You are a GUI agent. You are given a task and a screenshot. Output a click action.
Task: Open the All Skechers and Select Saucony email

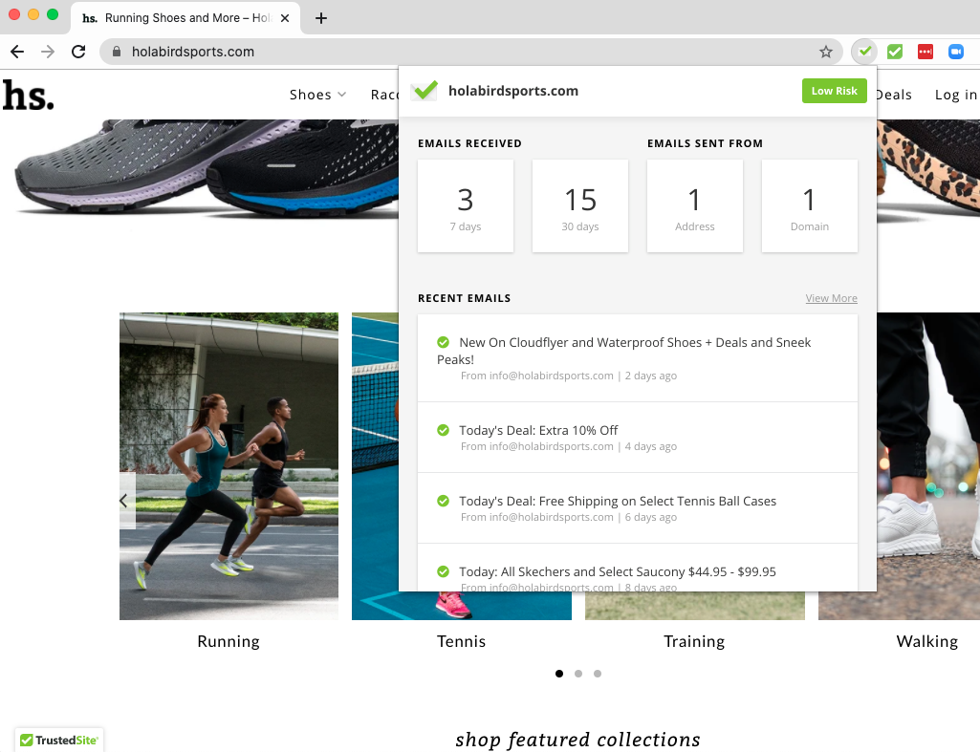638,568
